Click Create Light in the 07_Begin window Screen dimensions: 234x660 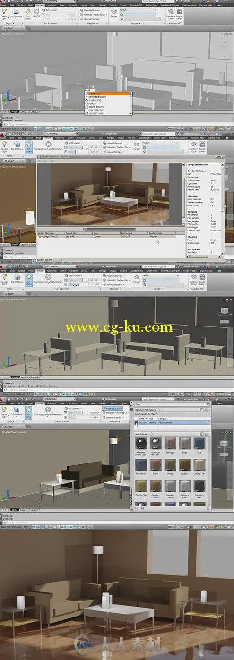[5, 146]
